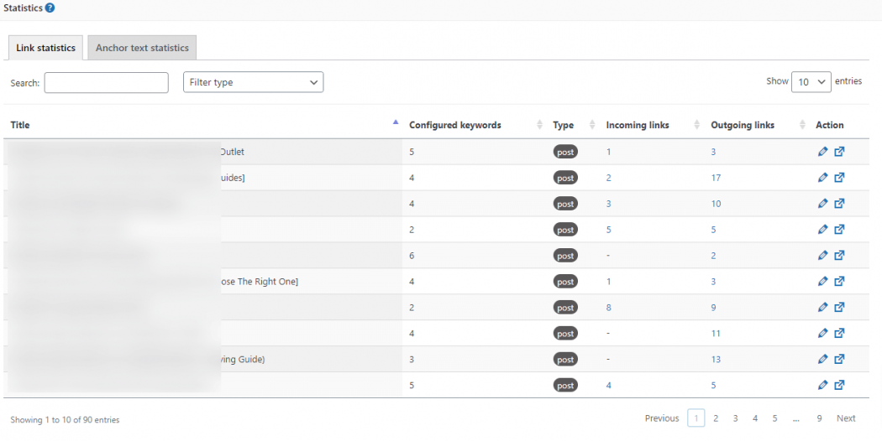Open outgoing links count 2 in 6-keywords row

[713, 255]
